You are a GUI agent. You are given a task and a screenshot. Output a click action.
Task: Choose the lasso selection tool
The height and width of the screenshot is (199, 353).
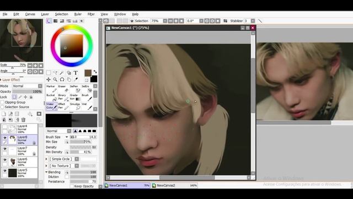55,72
